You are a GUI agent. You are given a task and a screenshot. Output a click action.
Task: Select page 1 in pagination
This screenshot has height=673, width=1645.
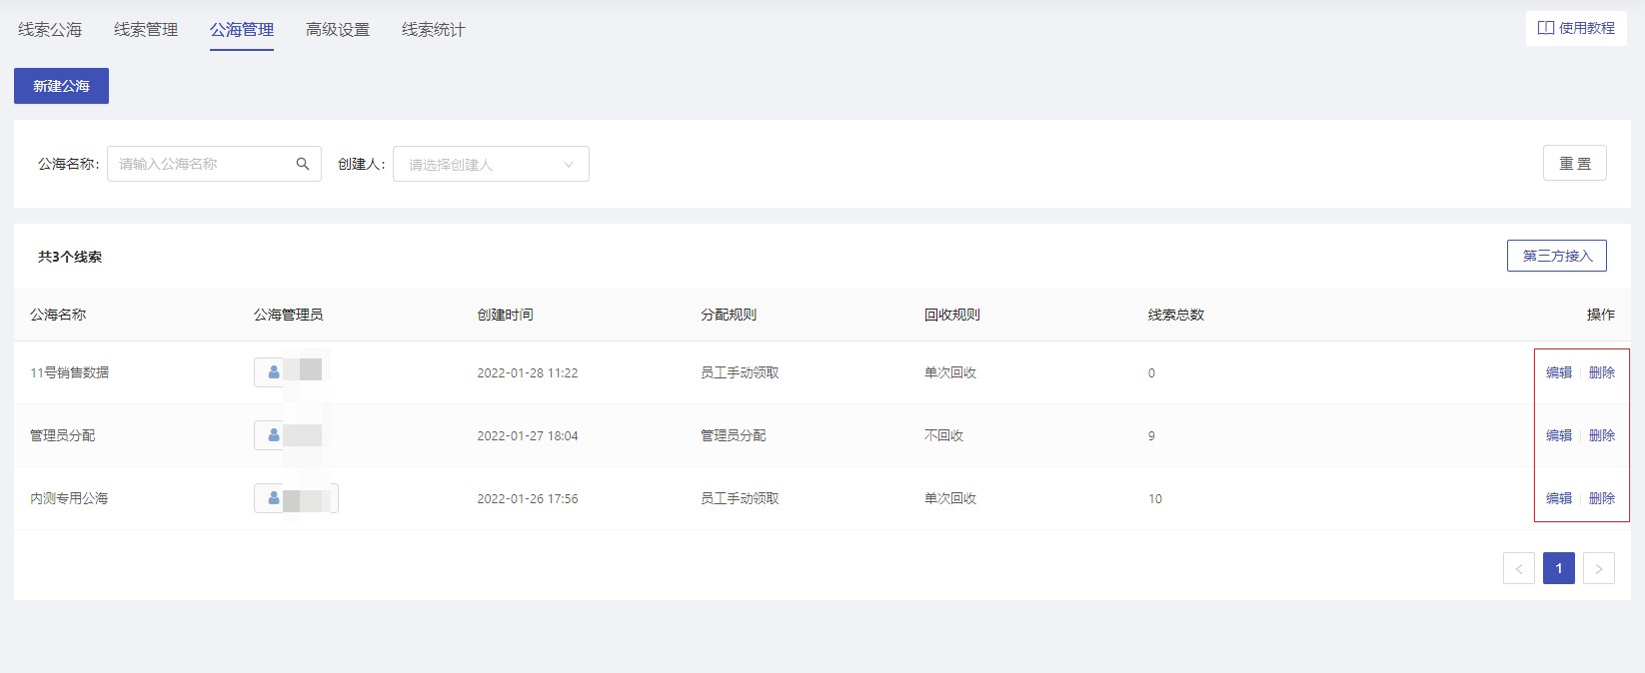pyautogui.click(x=1559, y=568)
